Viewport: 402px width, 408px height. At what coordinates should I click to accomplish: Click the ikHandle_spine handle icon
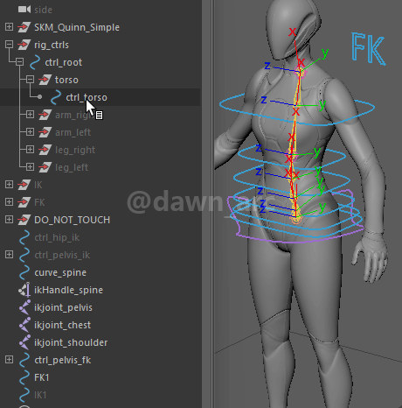pos(24,290)
